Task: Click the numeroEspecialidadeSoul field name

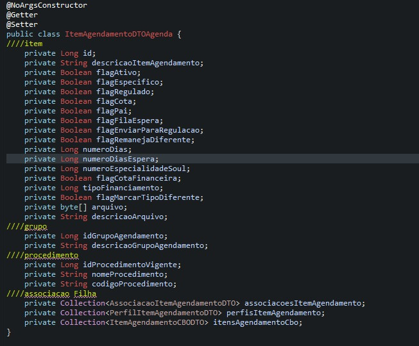Action: tap(134, 169)
